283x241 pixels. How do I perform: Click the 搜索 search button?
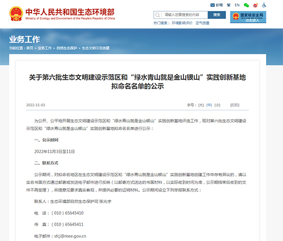[x=216, y=15]
